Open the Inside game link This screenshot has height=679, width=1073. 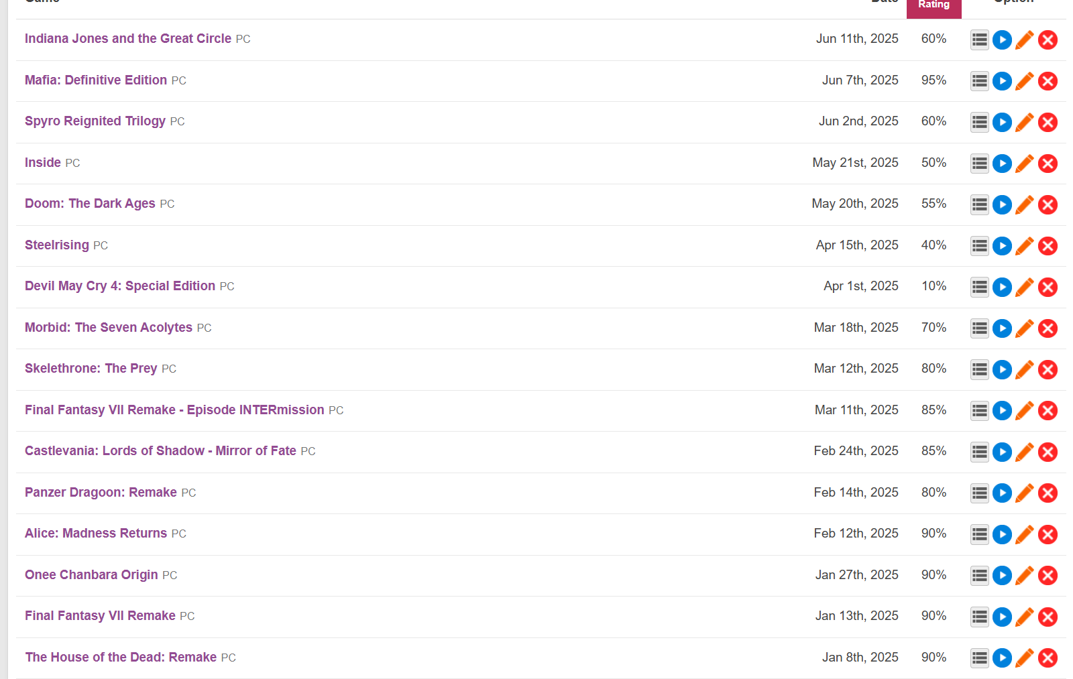tap(43, 163)
